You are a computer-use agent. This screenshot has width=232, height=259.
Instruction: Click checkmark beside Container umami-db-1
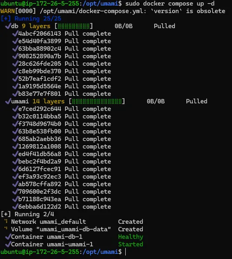coord(8,237)
